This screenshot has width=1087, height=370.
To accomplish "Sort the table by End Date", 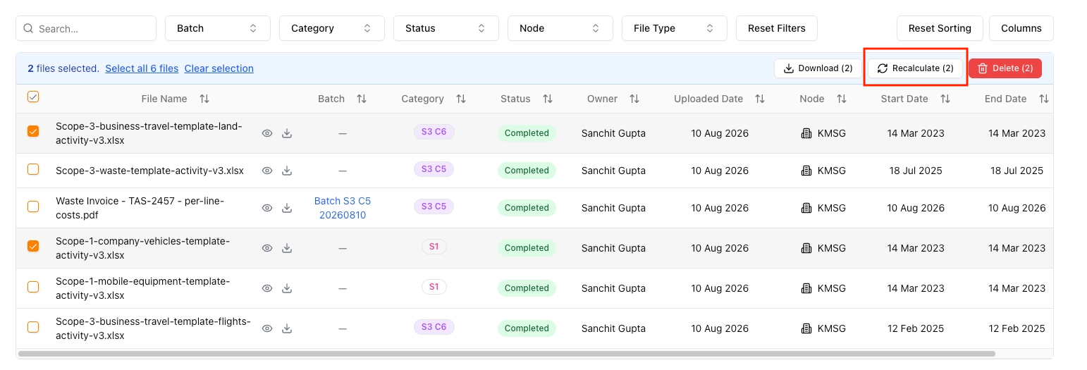I will tap(1044, 99).
